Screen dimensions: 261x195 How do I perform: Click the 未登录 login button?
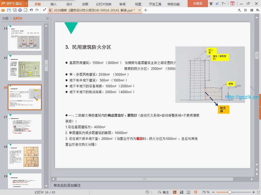(198, 4)
